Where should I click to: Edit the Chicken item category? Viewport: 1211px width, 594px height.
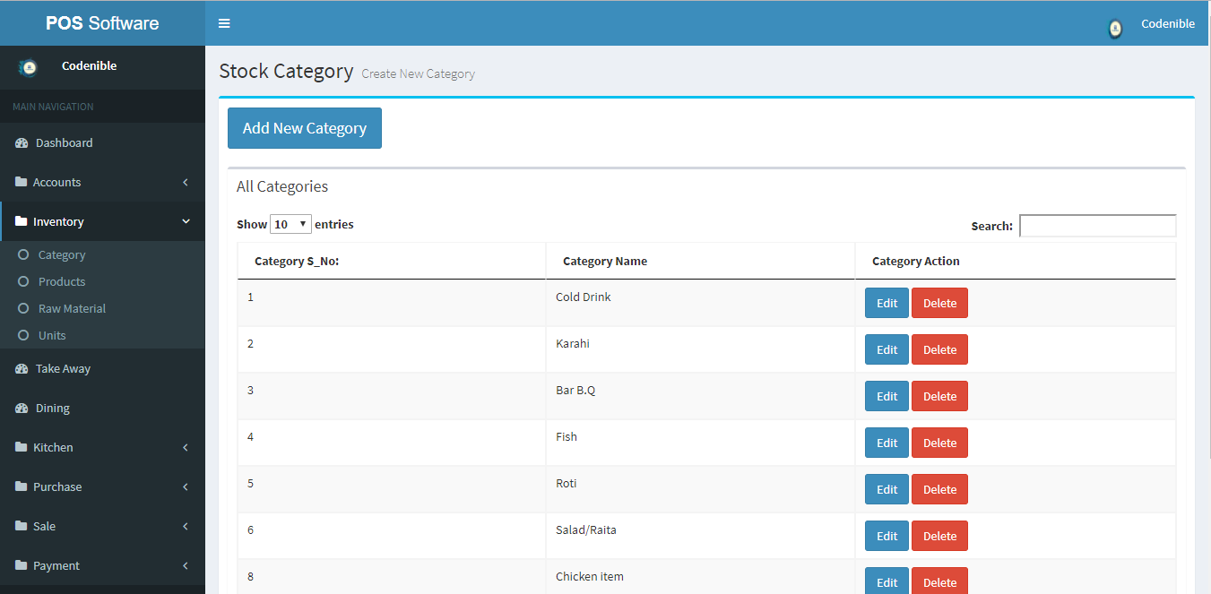tap(887, 581)
